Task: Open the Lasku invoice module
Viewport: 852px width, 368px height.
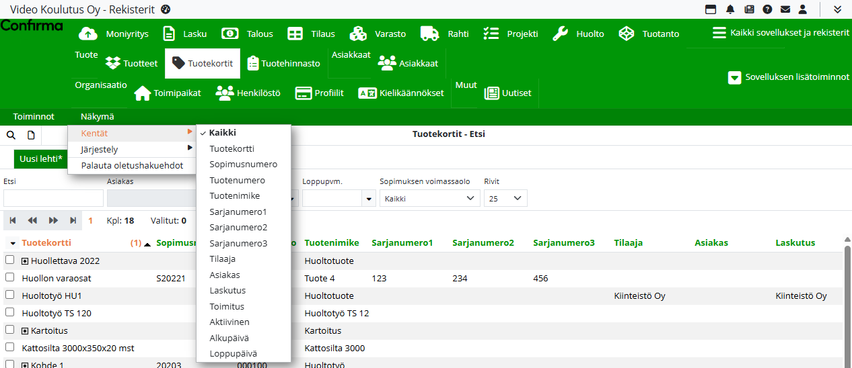Action: point(186,34)
